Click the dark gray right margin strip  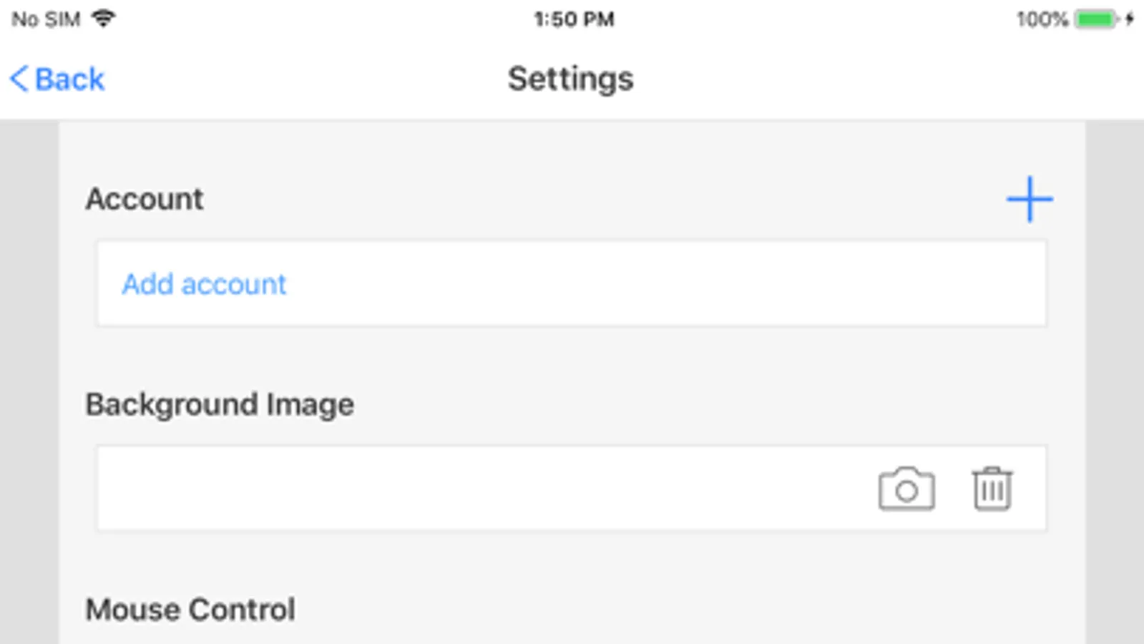coord(1114,379)
